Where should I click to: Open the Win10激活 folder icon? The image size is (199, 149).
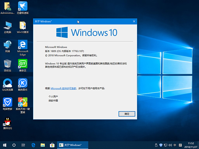[x=23, y=25]
